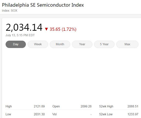This screenshot has width=141, height=118.
Task: Click the Philadelphia SE Semiconductor Index title
Action: click(43, 5)
